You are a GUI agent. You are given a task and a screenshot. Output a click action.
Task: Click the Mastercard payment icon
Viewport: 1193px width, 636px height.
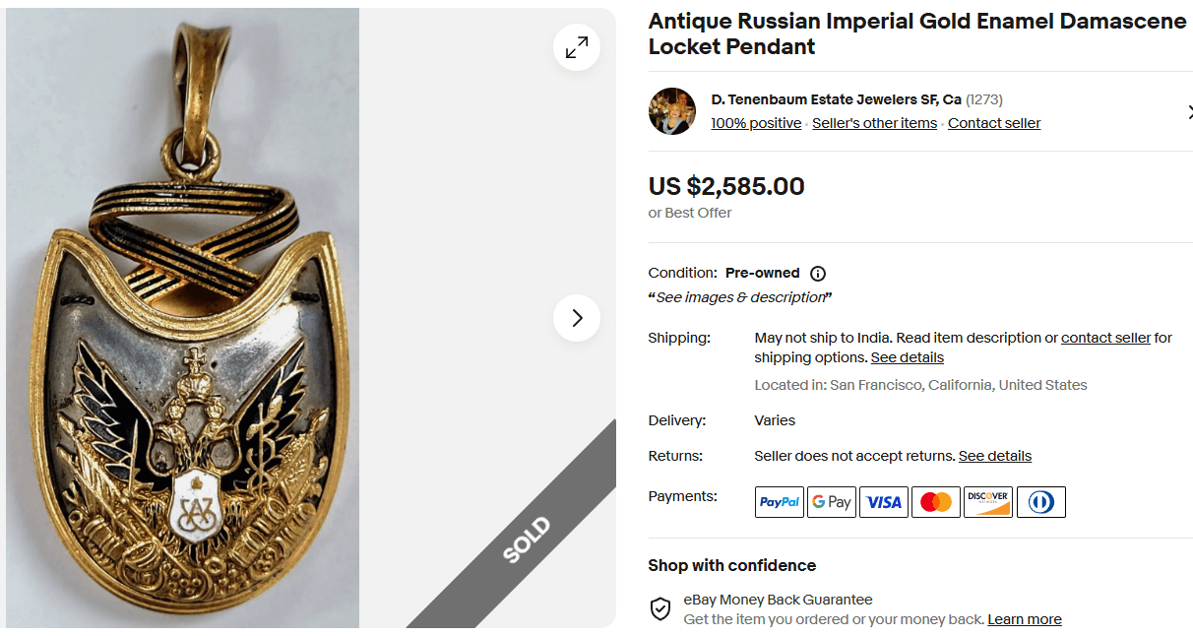point(935,501)
